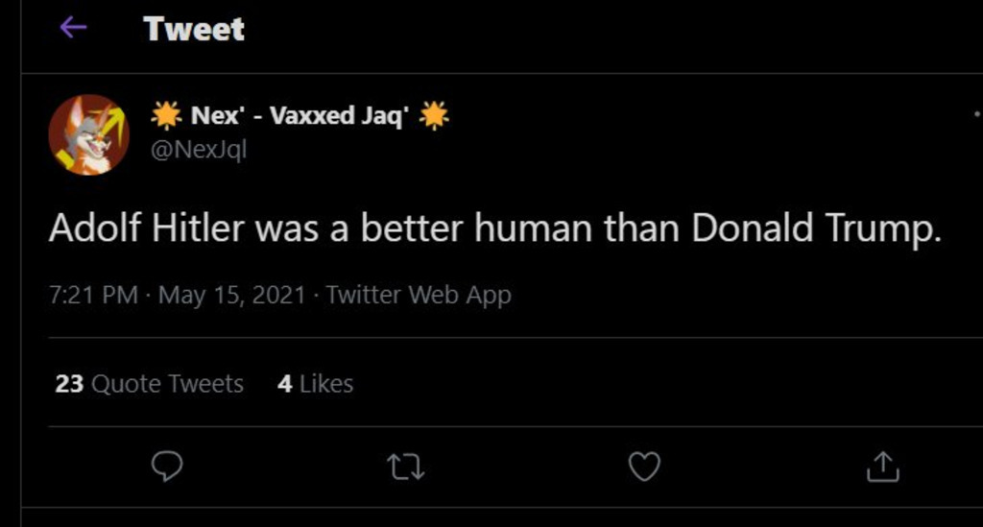Viewport: 983px width, 527px height.
Task: View the 4 Likes list
Action: coord(316,384)
